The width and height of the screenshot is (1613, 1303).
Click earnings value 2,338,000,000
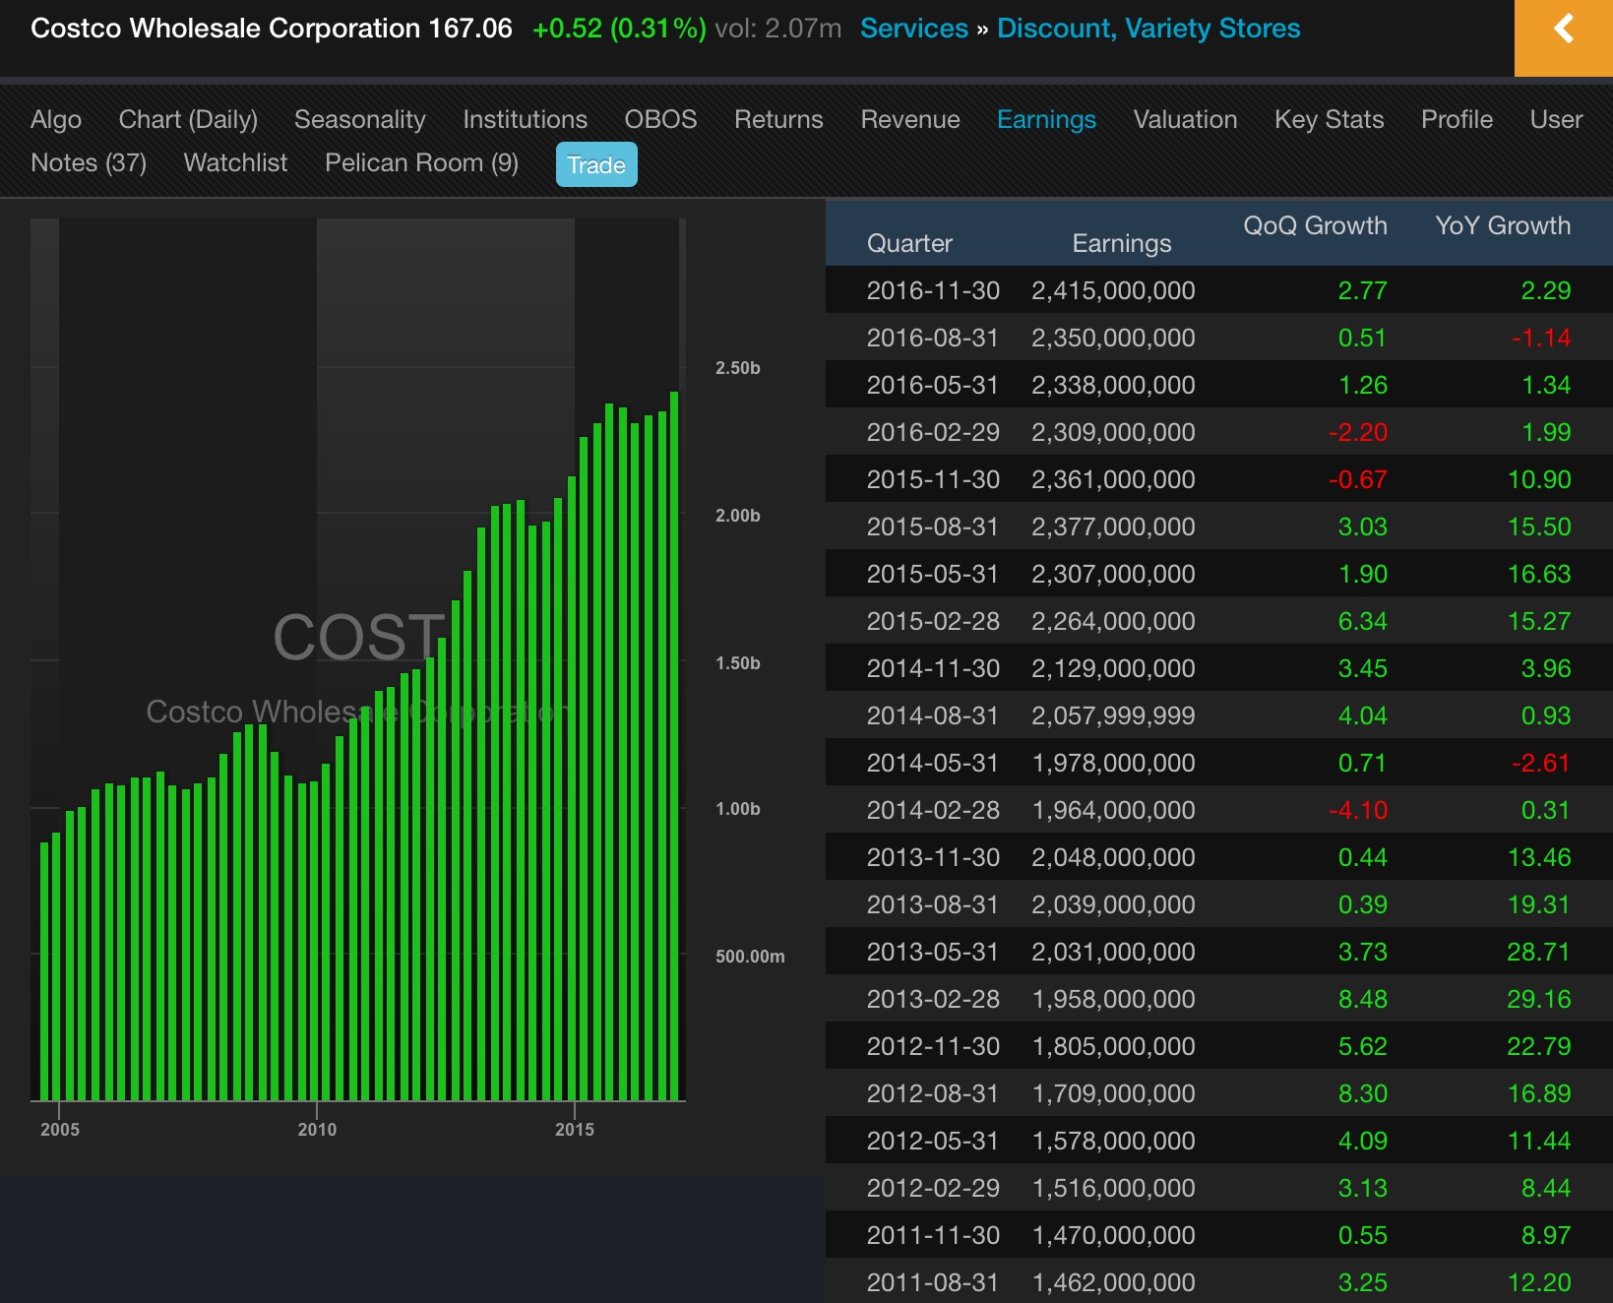click(x=1113, y=385)
